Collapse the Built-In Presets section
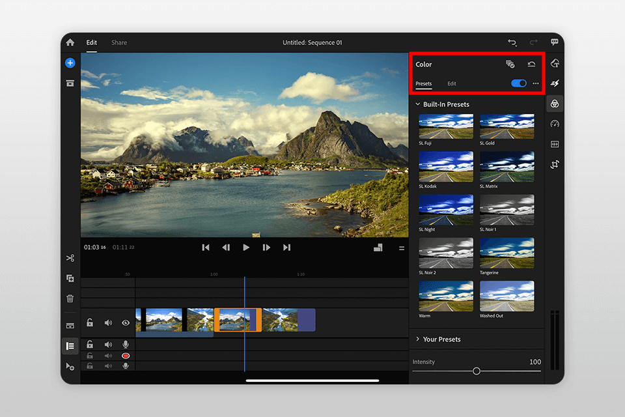Image resolution: width=625 pixels, height=417 pixels. coord(418,104)
